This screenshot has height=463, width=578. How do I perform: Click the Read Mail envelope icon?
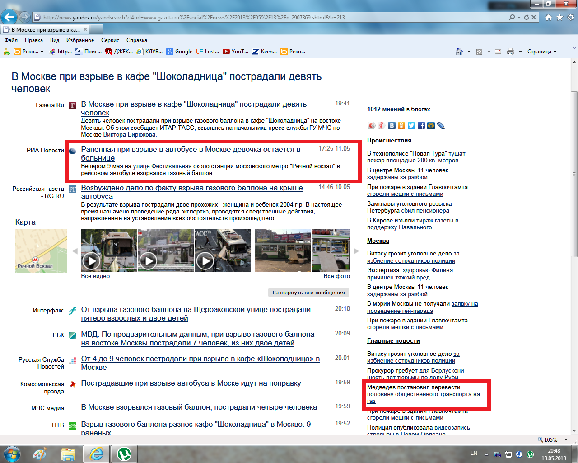coord(498,52)
